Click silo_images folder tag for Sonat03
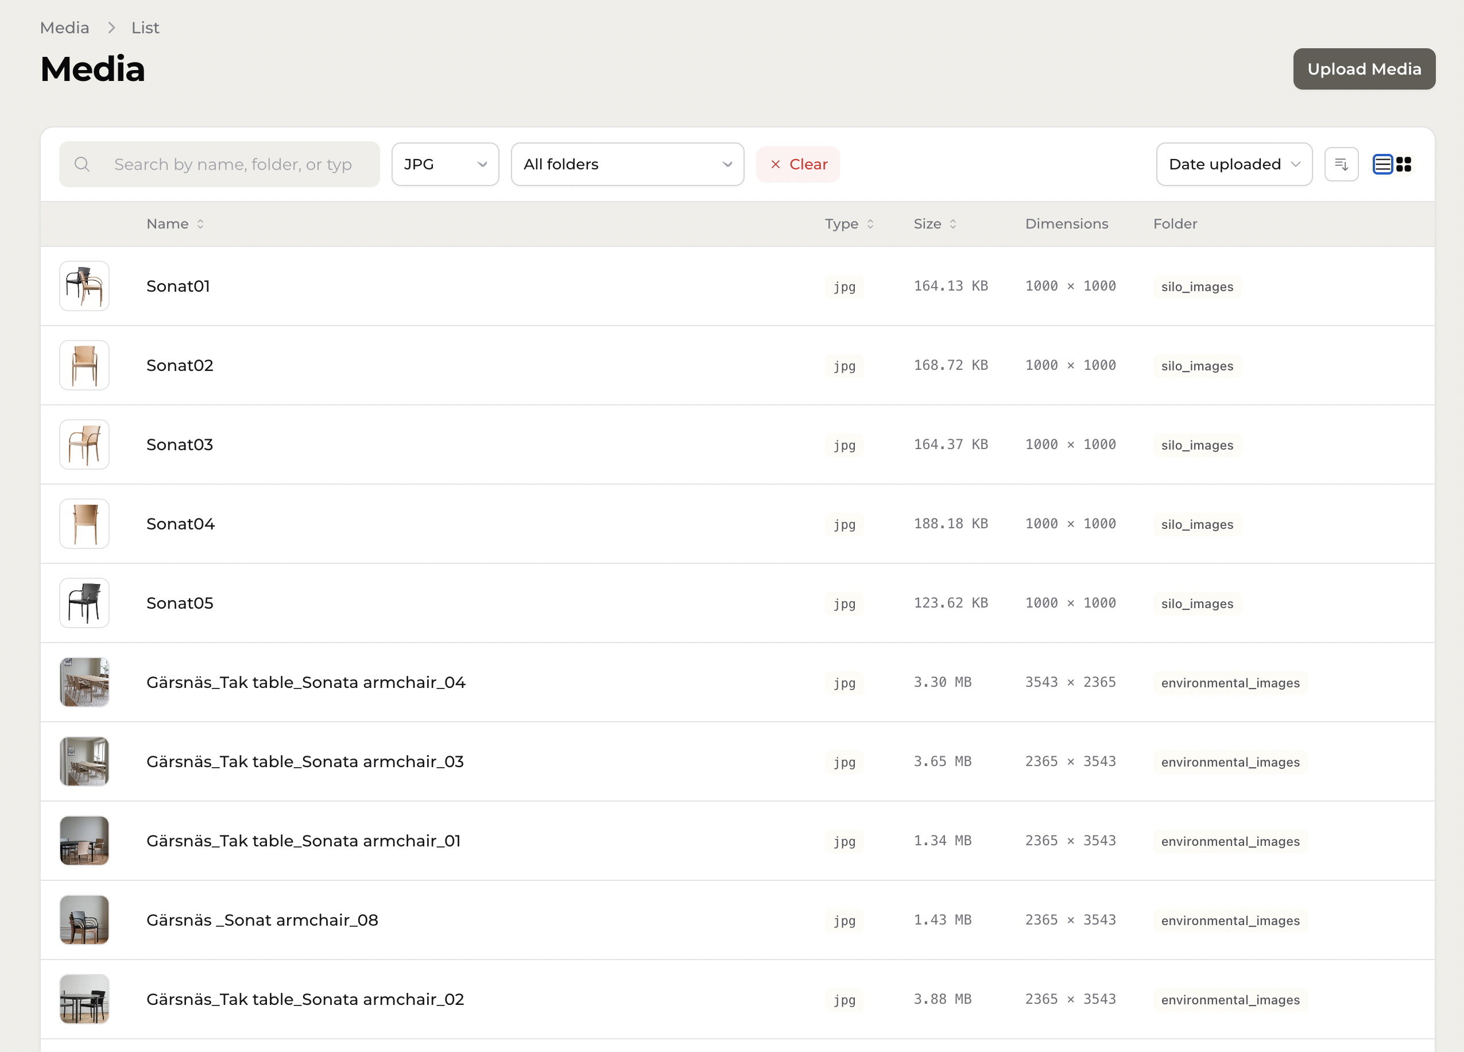The height and width of the screenshot is (1052, 1464). coord(1197,445)
